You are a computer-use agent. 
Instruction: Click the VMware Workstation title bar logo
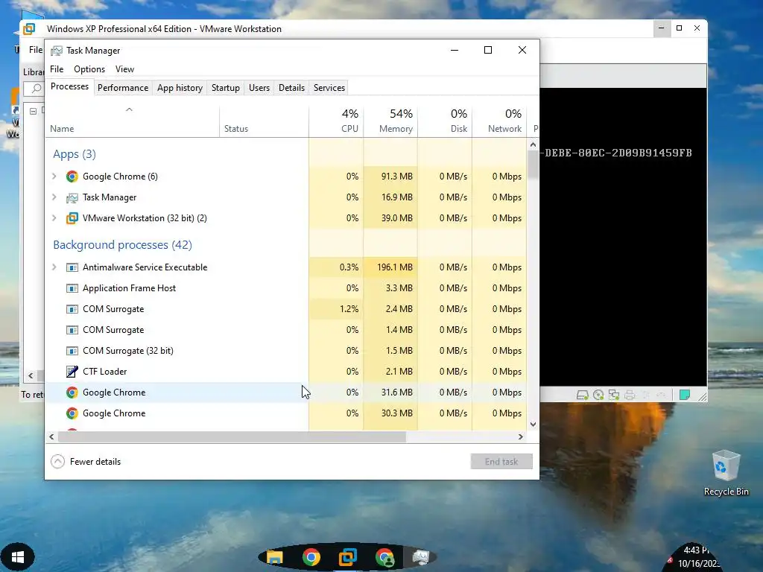tap(30, 29)
